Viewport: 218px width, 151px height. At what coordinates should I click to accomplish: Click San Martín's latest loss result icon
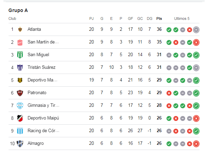196,42
